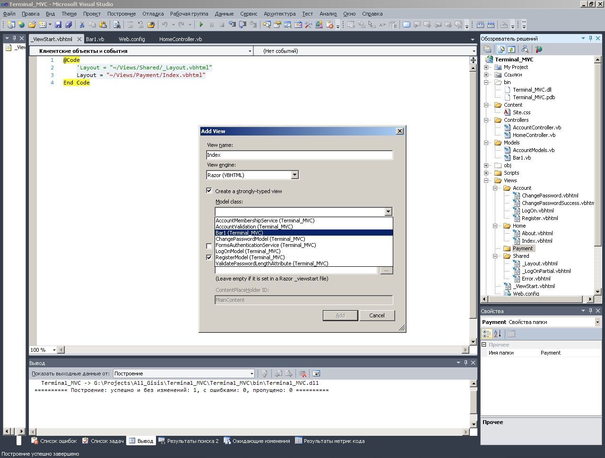Toggle auto-hide pin on Solution Explorer panel

[590, 39]
